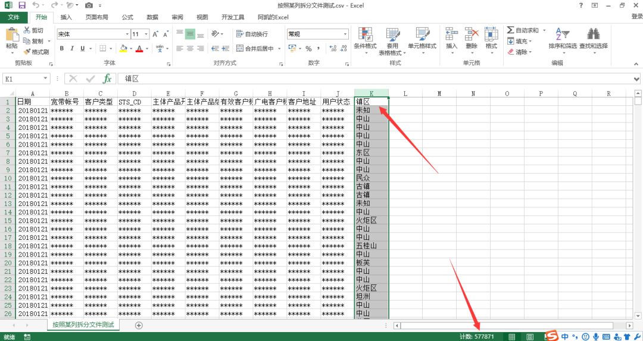Screen dimensions: 643x341
Task: Toggle italic formatting (I)
Action: coord(72,48)
